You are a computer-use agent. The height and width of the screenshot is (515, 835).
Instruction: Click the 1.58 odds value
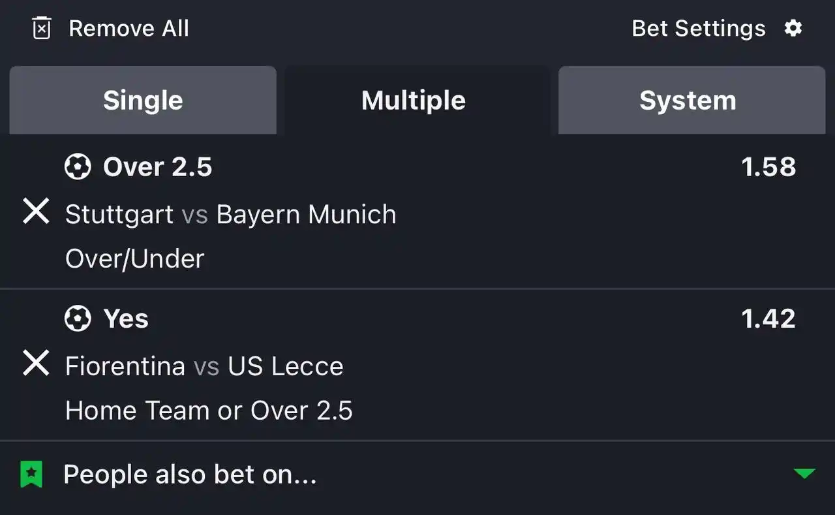coord(768,167)
